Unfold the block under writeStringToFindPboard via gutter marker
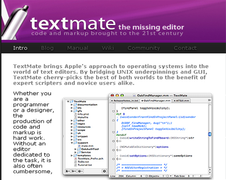 point(113,141)
